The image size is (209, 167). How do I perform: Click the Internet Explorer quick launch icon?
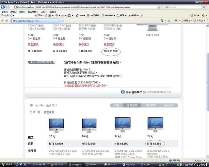click(x=17, y=165)
